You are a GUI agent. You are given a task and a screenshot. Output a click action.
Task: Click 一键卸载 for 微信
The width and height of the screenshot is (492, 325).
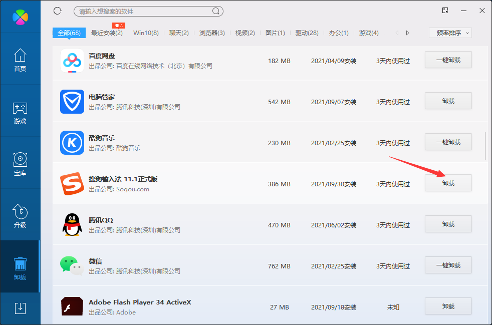[x=448, y=265]
